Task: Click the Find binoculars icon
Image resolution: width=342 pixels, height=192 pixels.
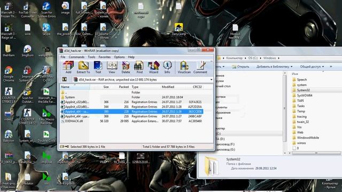Action: 139,67
